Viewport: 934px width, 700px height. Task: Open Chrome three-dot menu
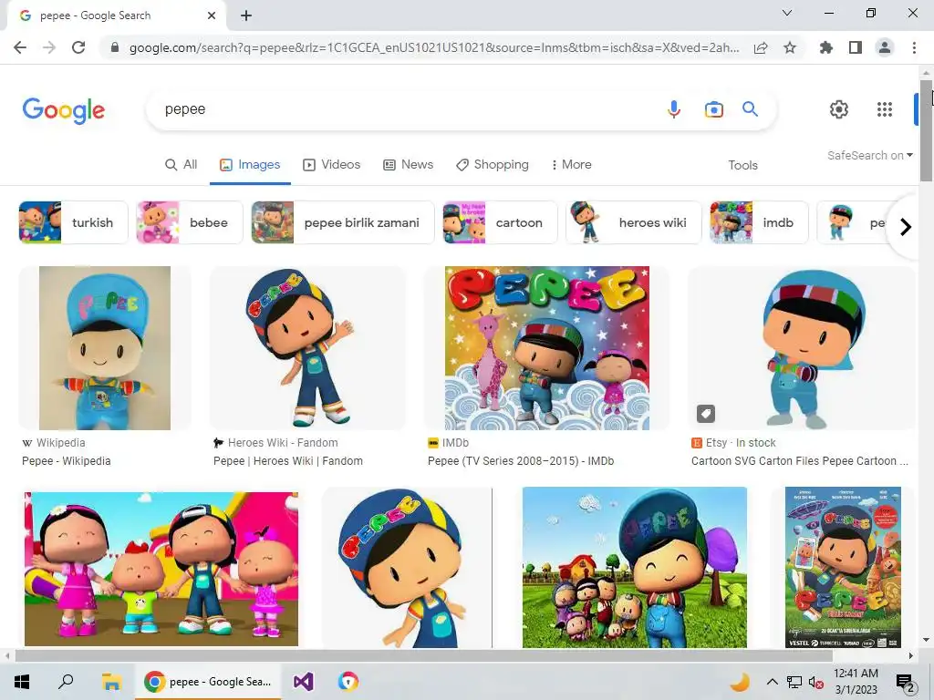pyautogui.click(x=914, y=47)
